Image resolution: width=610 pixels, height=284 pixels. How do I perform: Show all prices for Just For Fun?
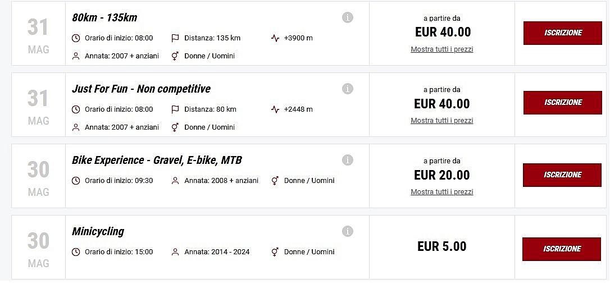pos(441,121)
